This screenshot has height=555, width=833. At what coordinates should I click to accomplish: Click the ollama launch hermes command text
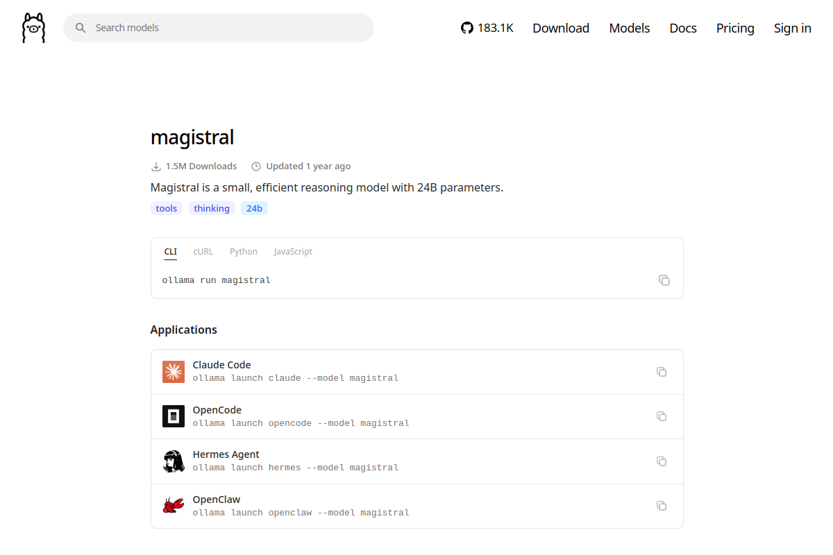click(296, 468)
